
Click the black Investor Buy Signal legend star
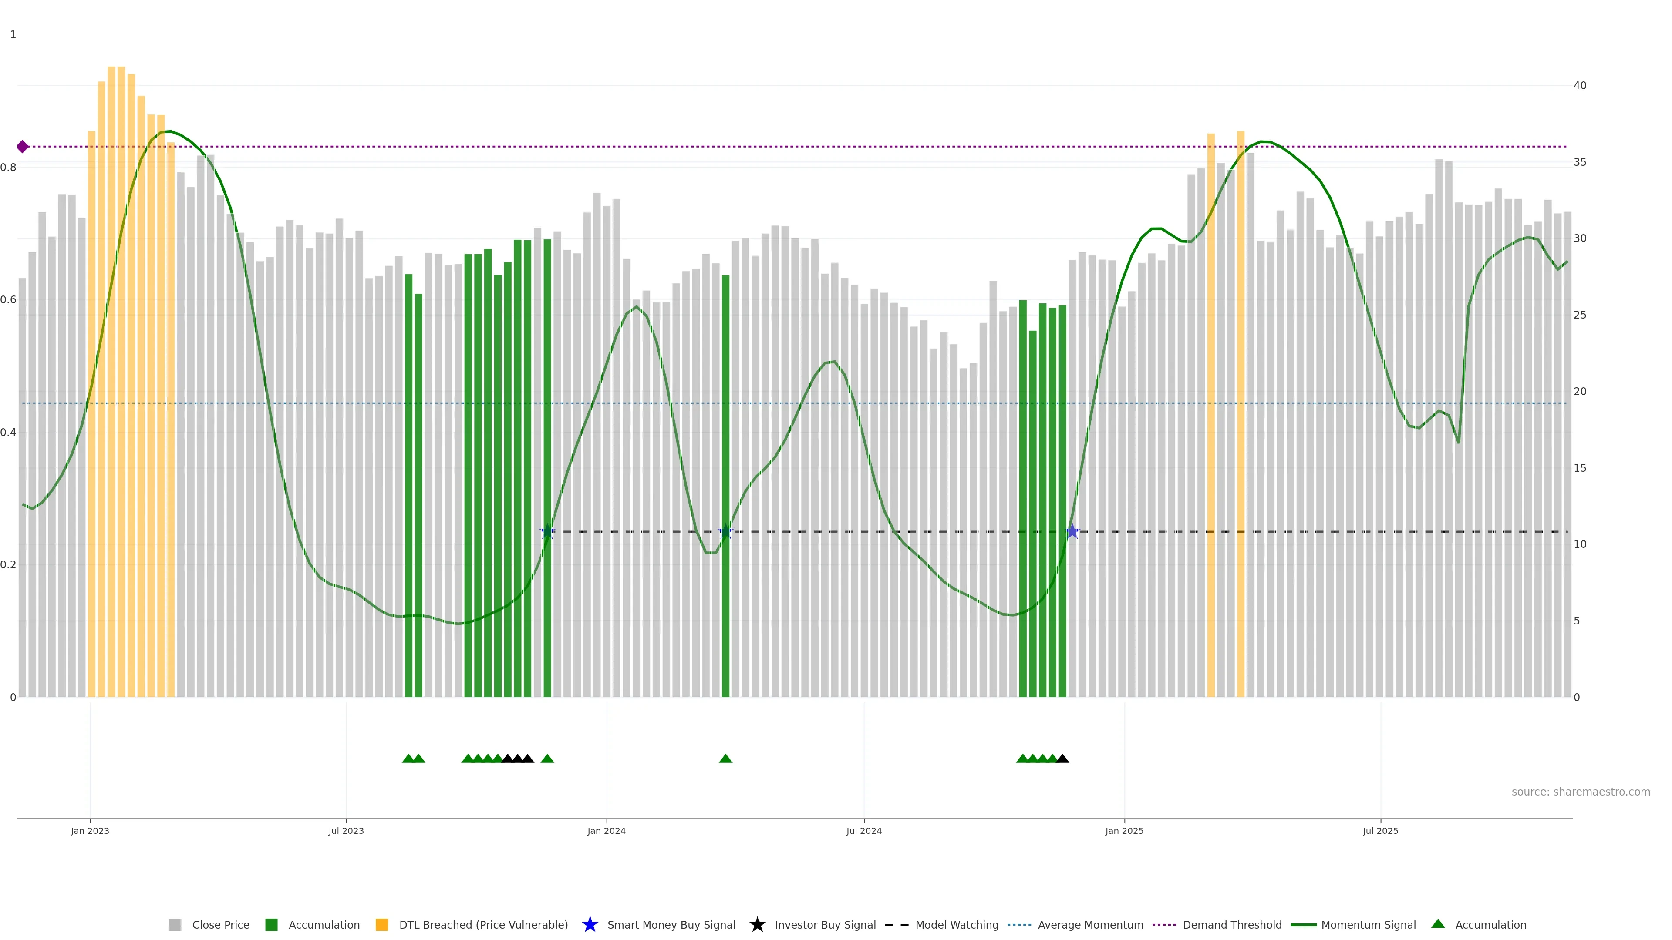coord(757,924)
